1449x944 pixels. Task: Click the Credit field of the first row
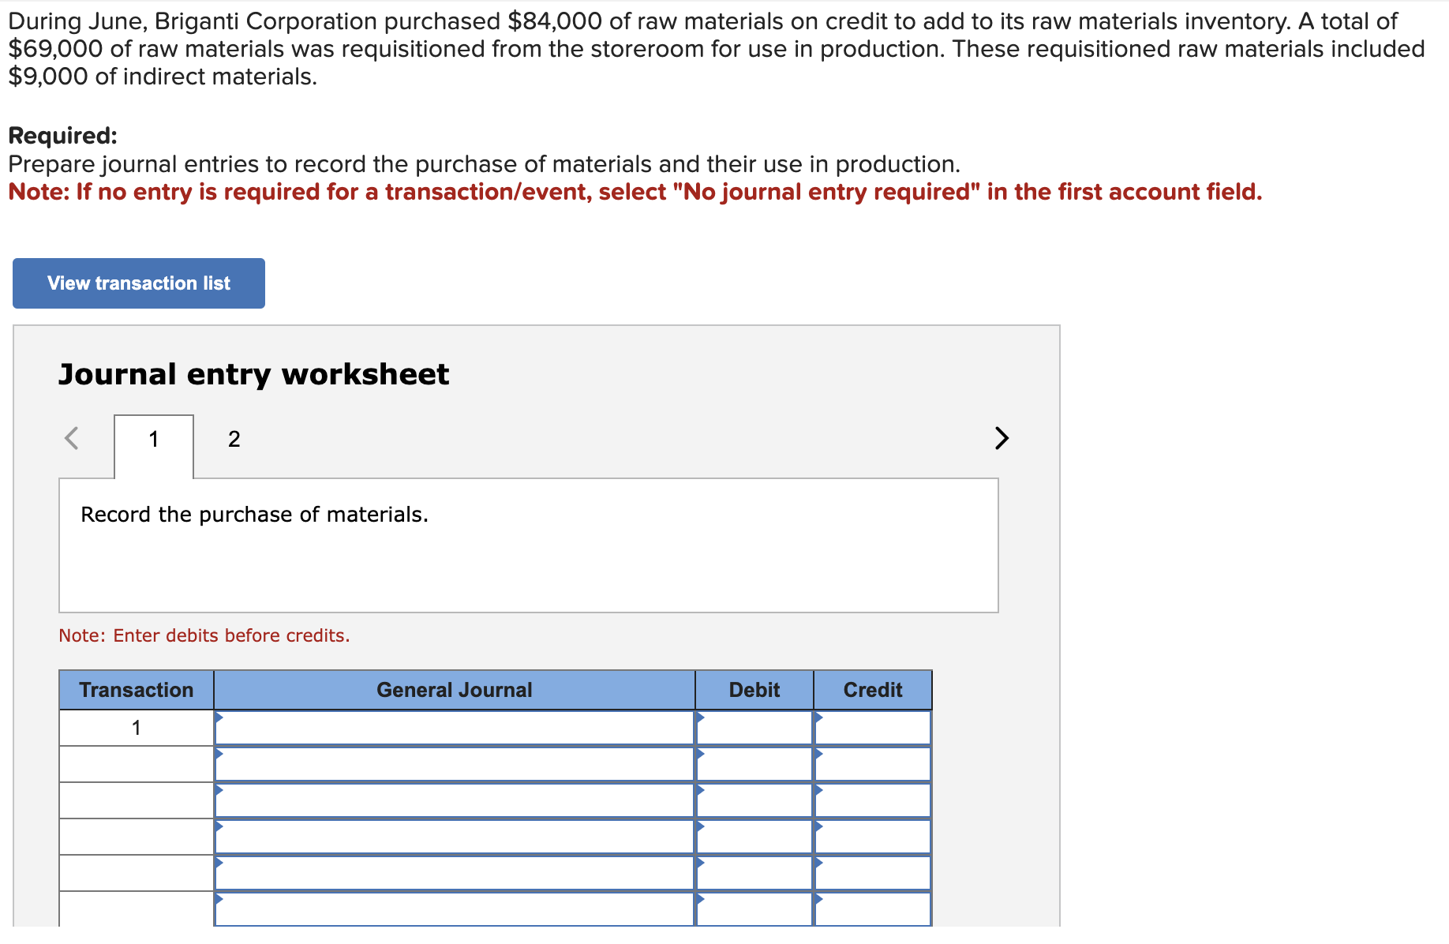coord(872,727)
